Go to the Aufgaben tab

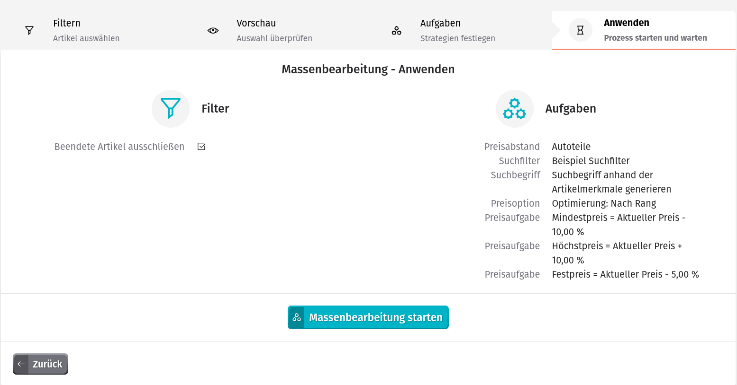(x=460, y=30)
